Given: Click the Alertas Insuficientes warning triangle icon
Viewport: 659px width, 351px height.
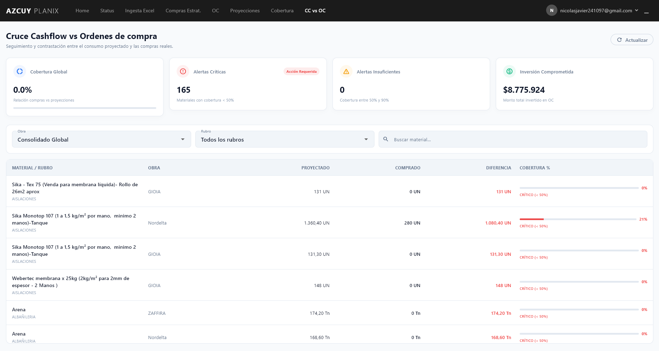Looking at the screenshot, I should click(x=346, y=71).
